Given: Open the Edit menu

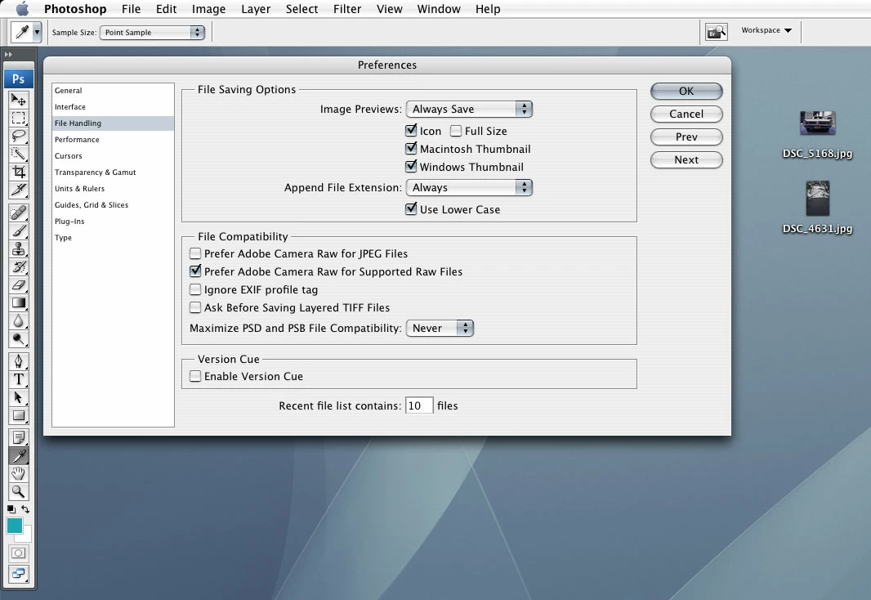Looking at the screenshot, I should 166,9.
